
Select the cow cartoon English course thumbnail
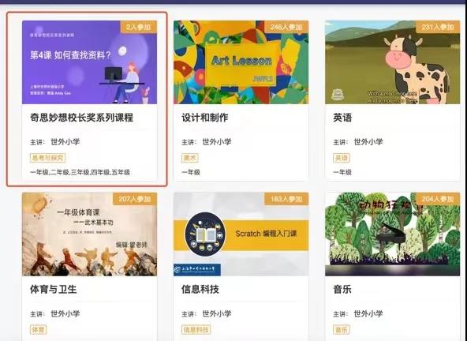(x=393, y=62)
